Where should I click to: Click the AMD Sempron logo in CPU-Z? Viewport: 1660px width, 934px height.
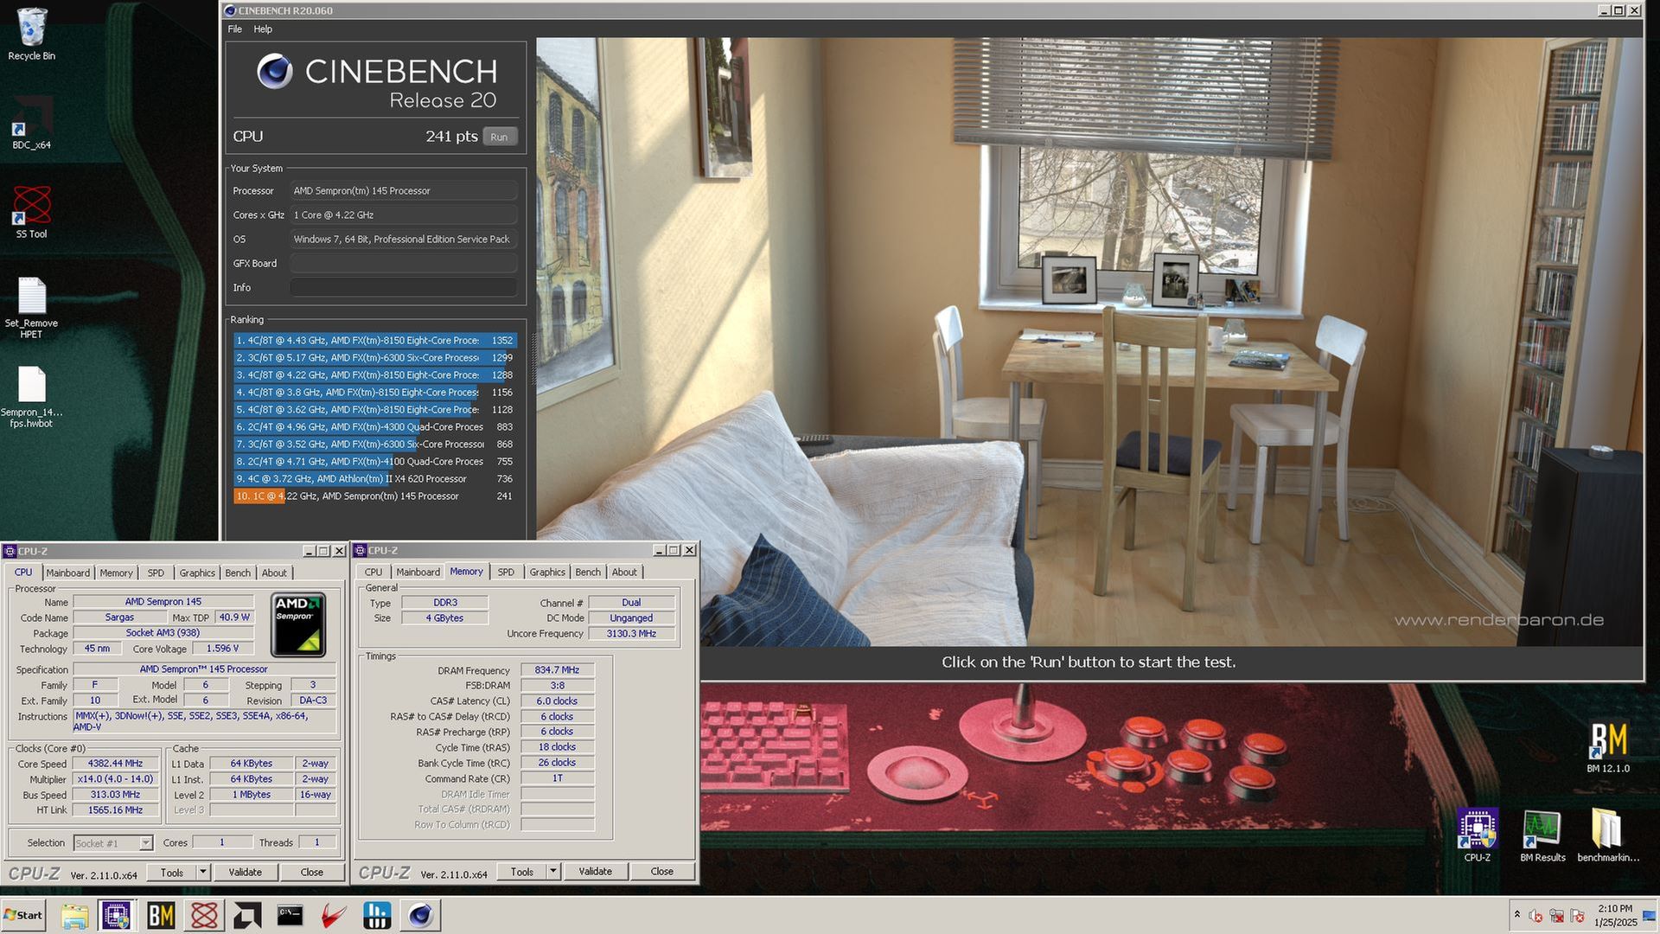pos(298,624)
